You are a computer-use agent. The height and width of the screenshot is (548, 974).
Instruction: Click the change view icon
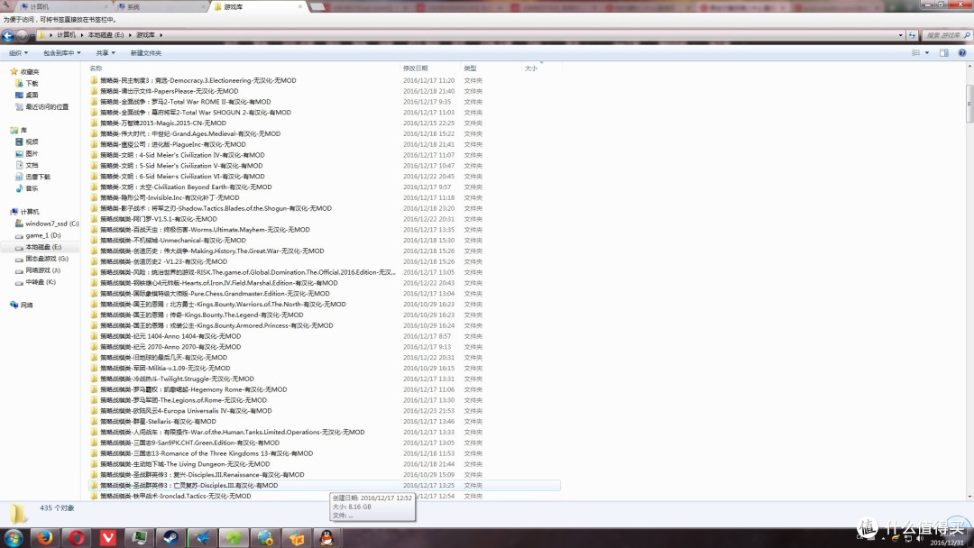(x=915, y=53)
